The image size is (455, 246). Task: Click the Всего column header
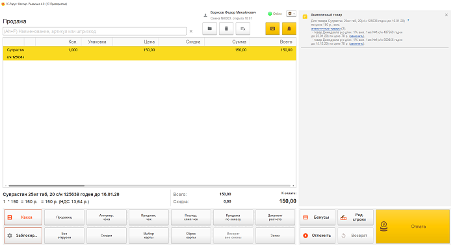(273, 42)
